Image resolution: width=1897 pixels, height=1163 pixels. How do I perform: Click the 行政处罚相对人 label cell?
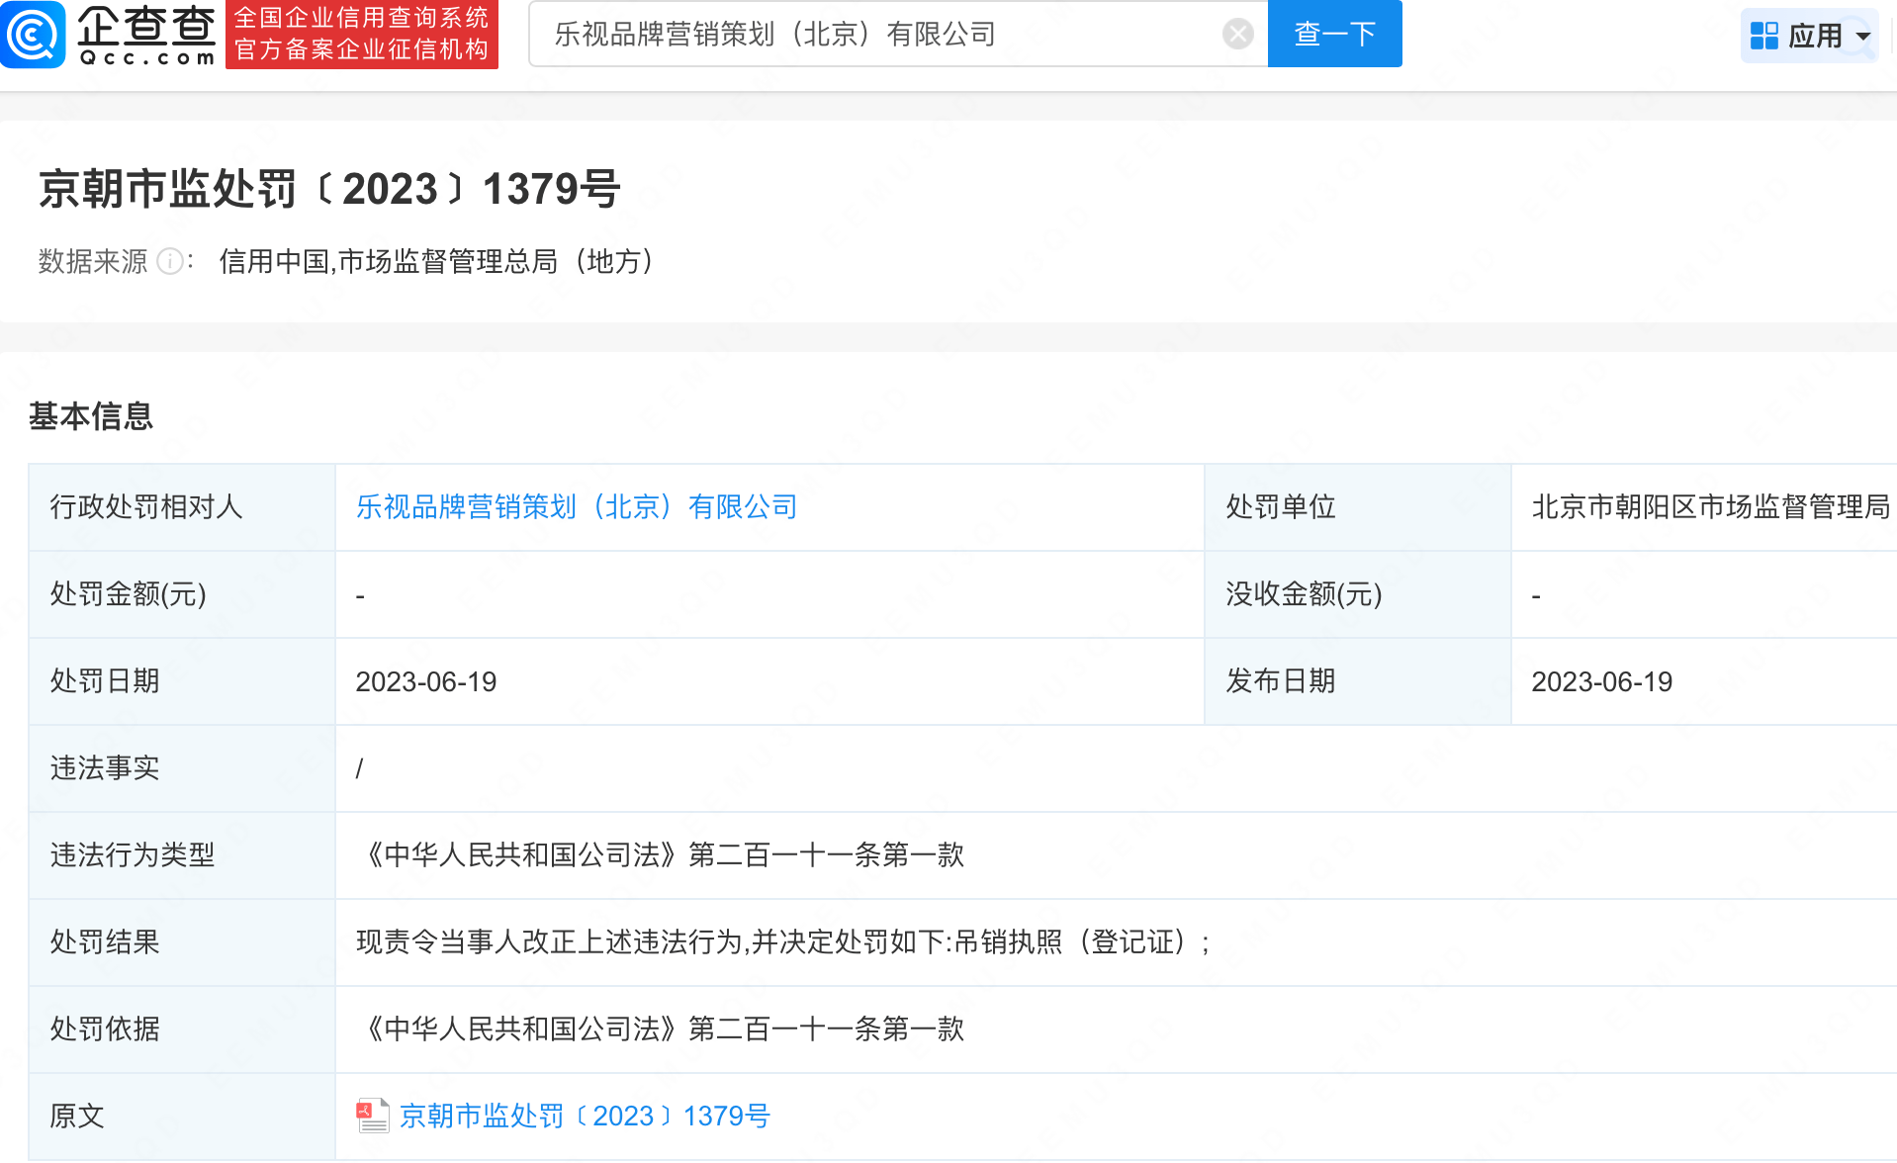(x=182, y=507)
